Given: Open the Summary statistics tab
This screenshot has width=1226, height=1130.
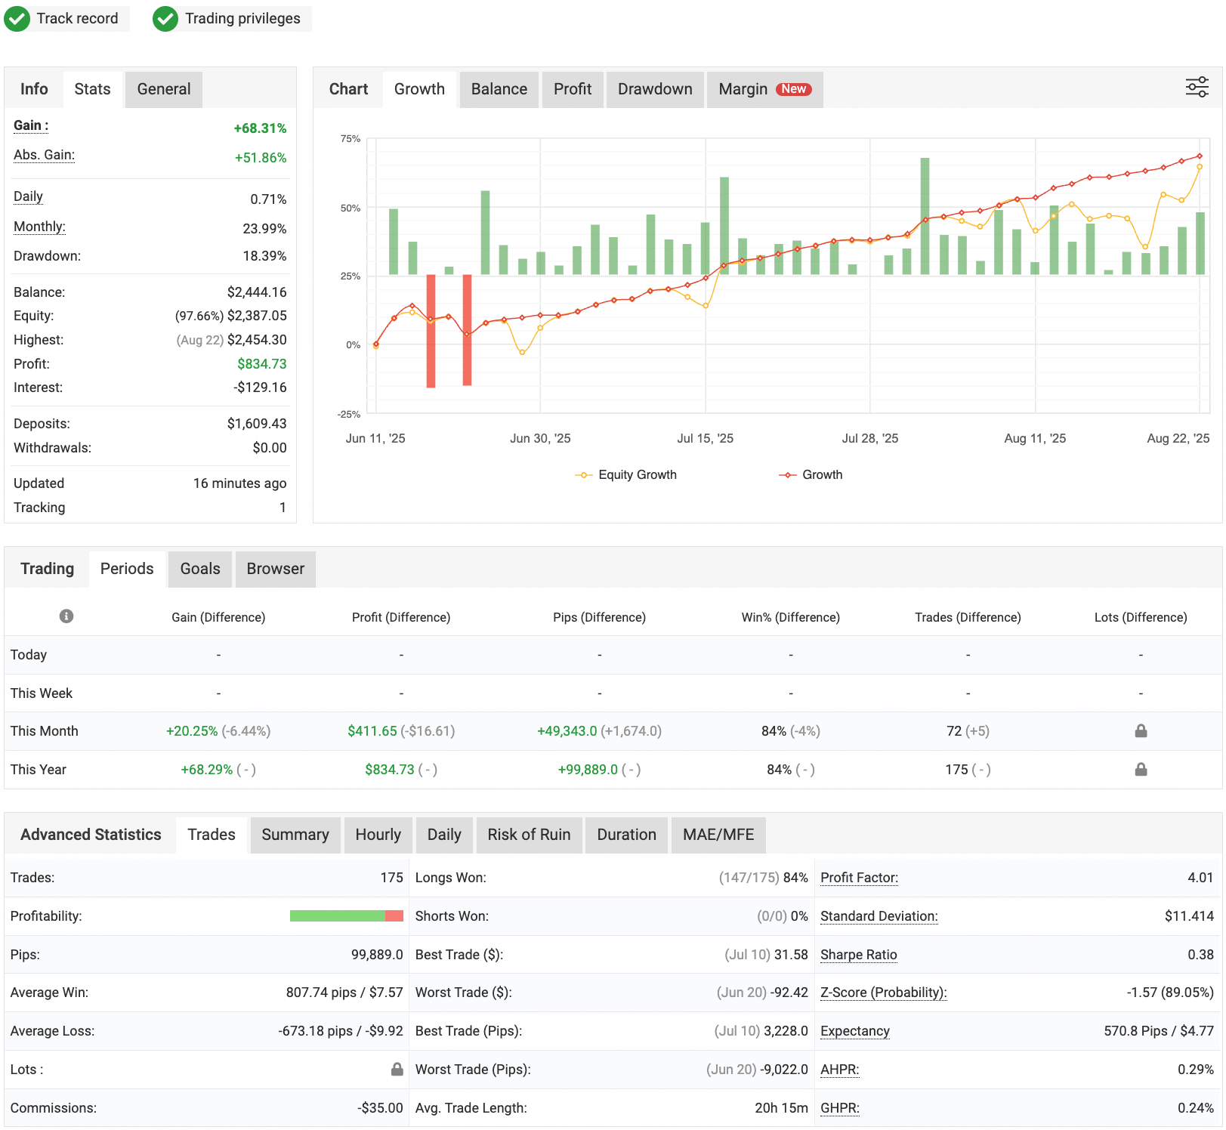Looking at the screenshot, I should click(x=295, y=835).
